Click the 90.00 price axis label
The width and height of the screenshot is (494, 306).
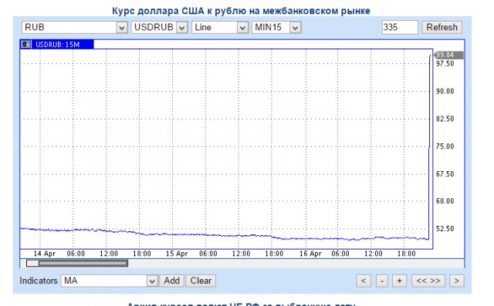[445, 92]
